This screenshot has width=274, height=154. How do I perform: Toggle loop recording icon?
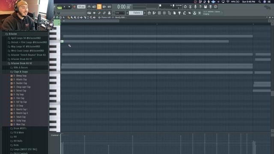[x=109, y=7]
